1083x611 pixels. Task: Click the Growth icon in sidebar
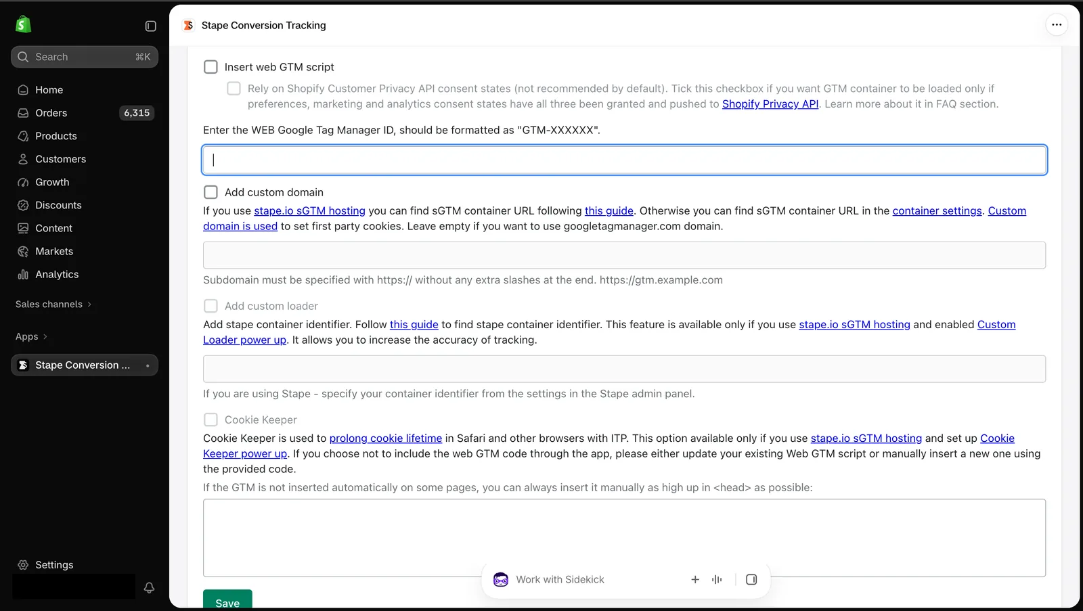pyautogui.click(x=23, y=182)
